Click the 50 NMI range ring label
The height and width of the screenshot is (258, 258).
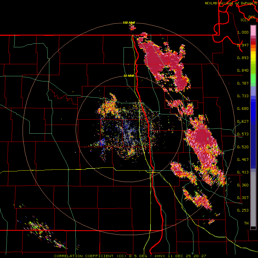[129, 76]
